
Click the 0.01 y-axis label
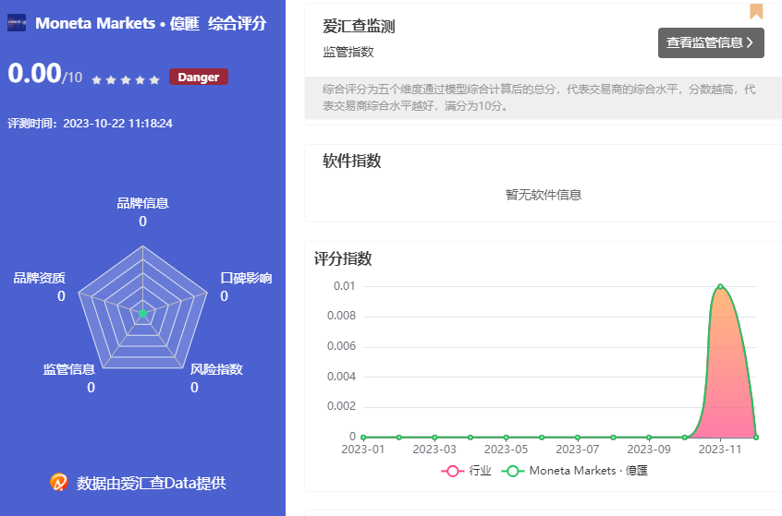(344, 286)
